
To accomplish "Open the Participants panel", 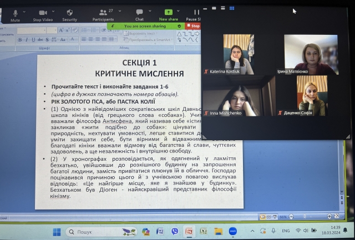I will pos(103,16).
